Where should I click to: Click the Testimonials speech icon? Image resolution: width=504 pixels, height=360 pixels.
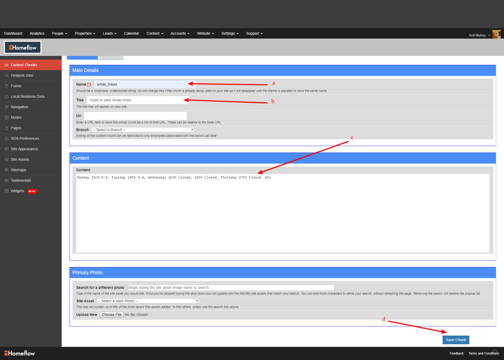point(6,181)
